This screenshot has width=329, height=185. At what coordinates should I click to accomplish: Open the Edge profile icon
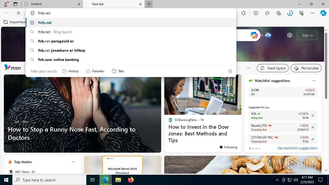click(x=6, y=4)
